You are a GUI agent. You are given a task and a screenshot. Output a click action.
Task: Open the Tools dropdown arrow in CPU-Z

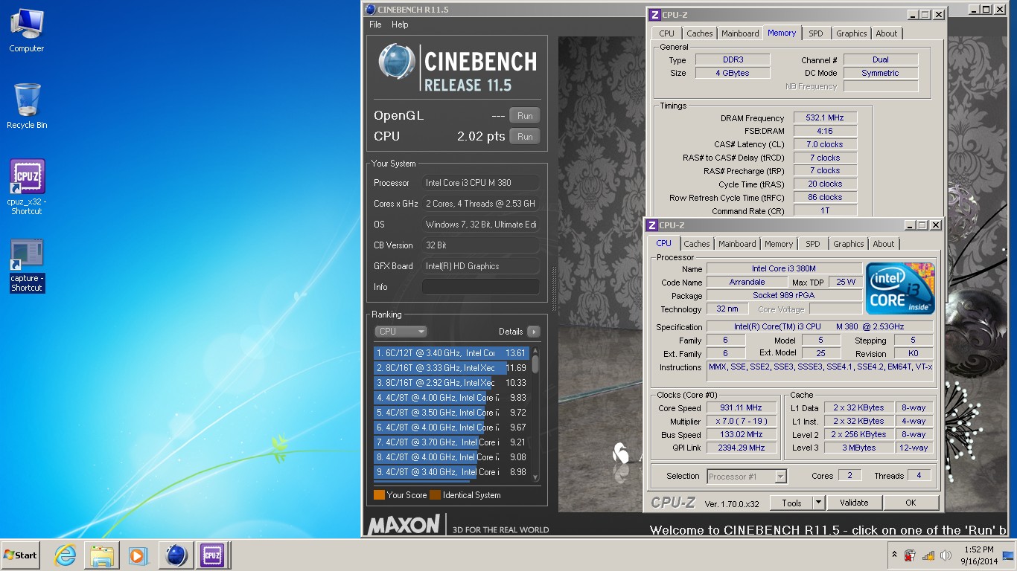coord(818,503)
